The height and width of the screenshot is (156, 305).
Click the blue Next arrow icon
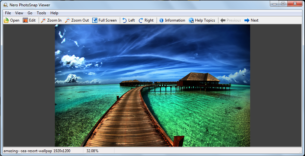click(x=247, y=20)
